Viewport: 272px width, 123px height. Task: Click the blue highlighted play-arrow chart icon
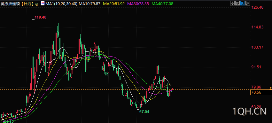(243, 3)
